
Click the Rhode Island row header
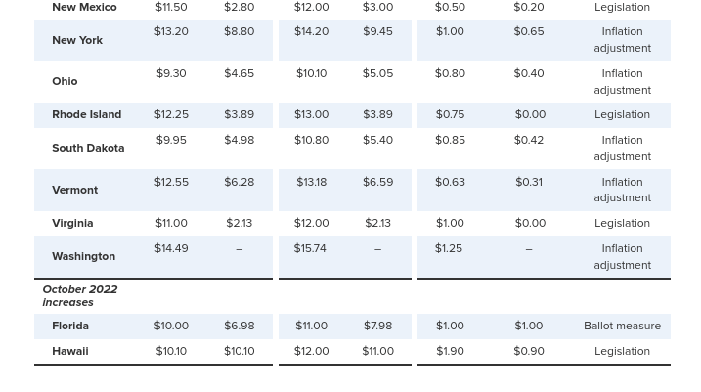[x=86, y=114]
